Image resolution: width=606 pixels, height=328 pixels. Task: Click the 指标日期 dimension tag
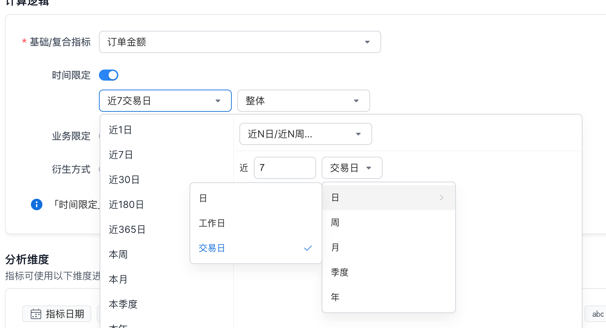coord(57,314)
